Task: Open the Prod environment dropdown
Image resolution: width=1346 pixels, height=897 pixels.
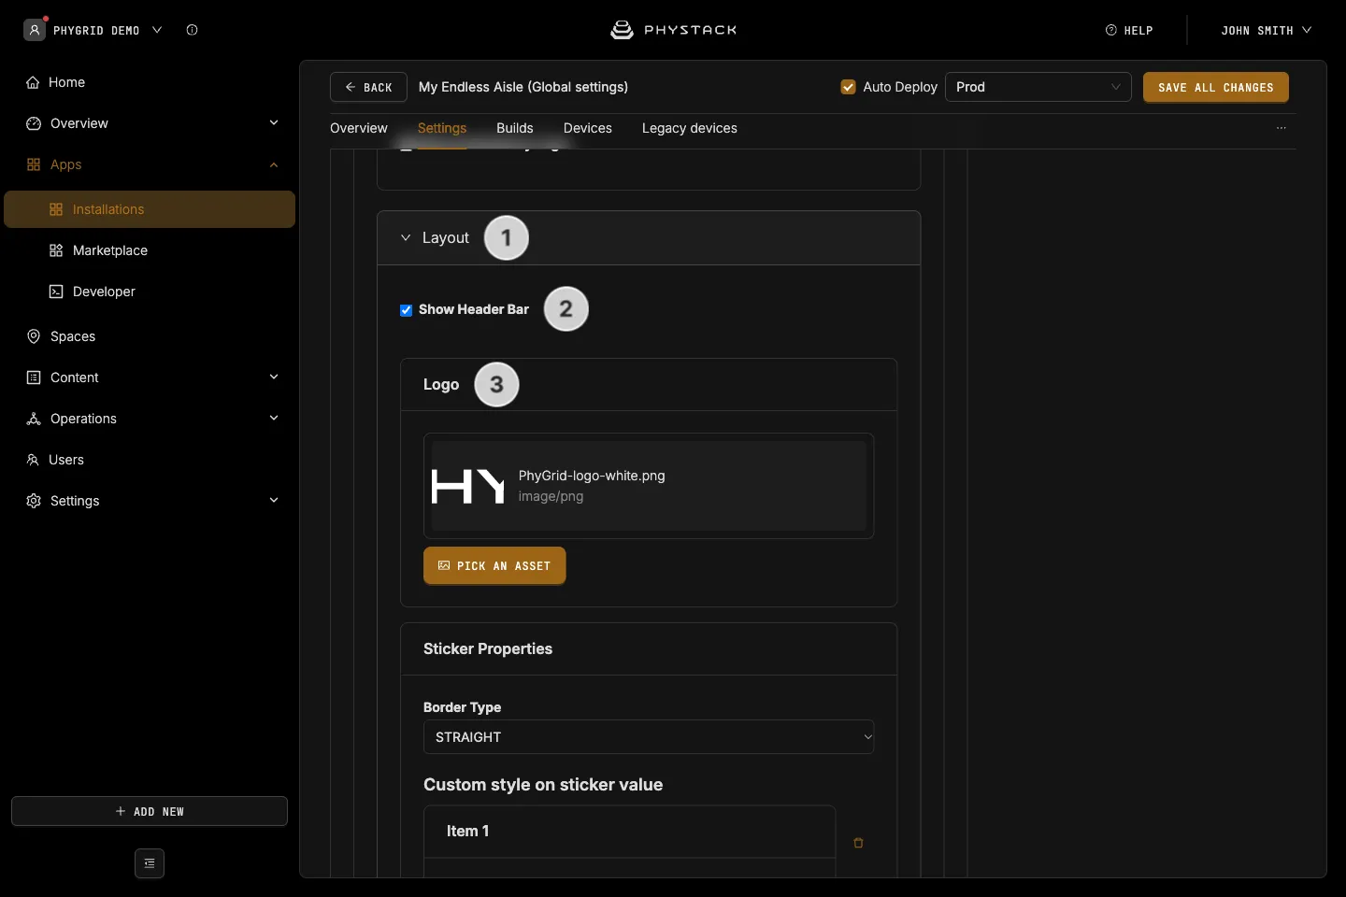Action: click(x=1038, y=87)
